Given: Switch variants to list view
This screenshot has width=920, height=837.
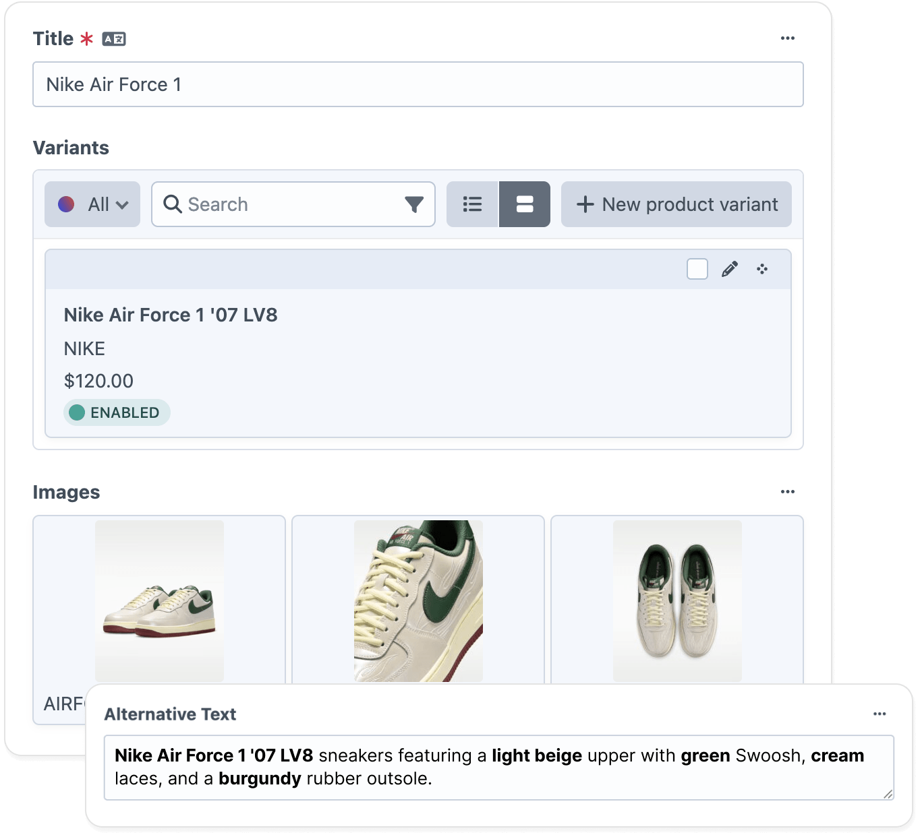Looking at the screenshot, I should point(472,204).
